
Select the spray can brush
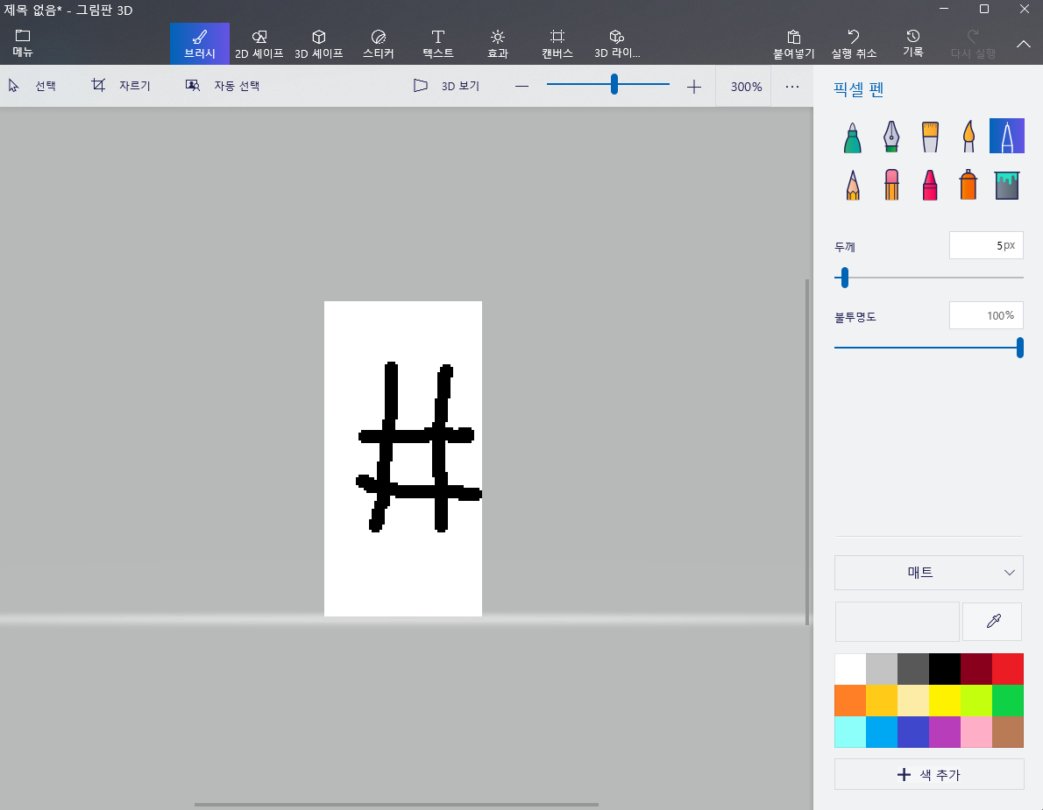tap(968, 185)
